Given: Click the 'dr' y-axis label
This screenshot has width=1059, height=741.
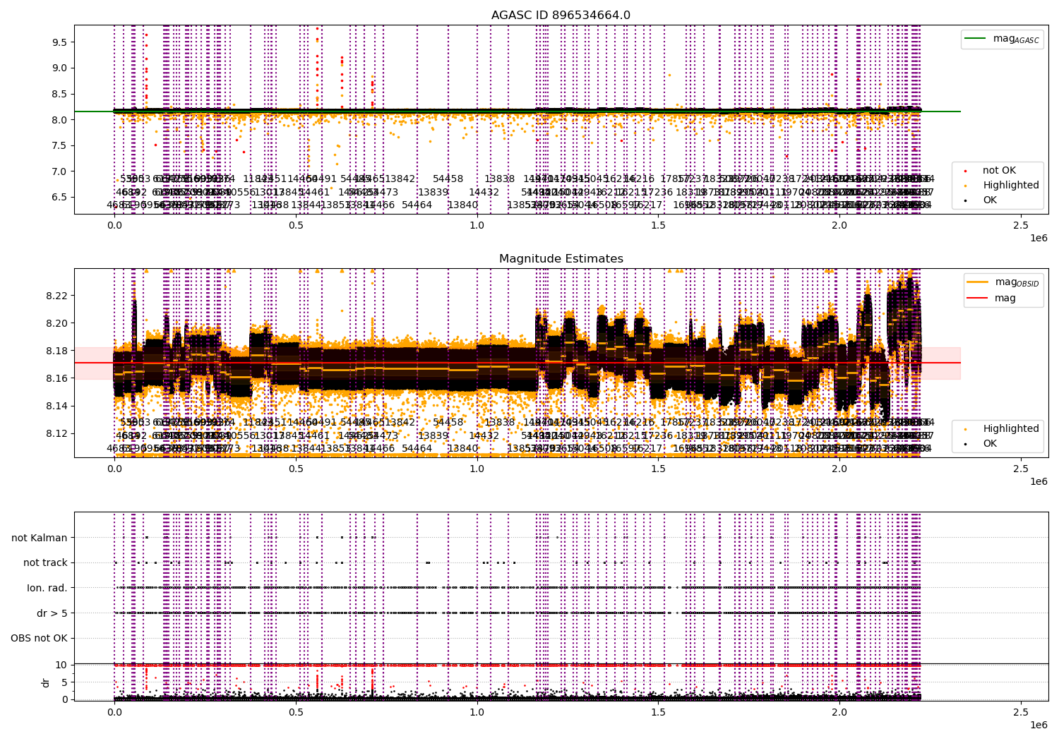Looking at the screenshot, I should tap(46, 682).
